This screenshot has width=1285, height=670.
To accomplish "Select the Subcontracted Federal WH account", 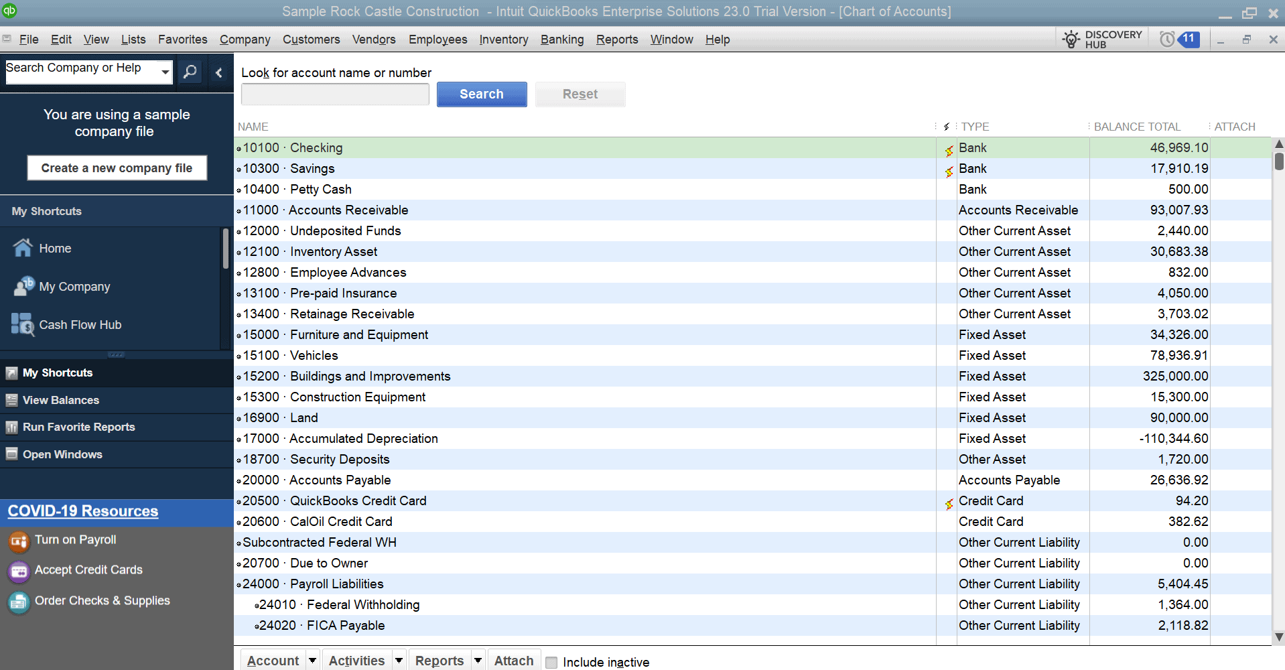I will 752,543.
